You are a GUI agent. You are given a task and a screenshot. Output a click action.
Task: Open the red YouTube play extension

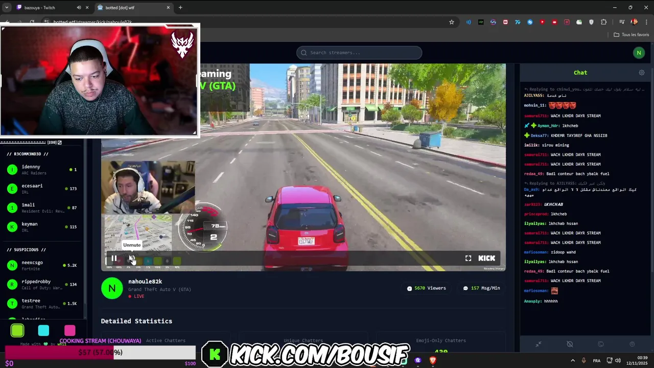coord(542,22)
